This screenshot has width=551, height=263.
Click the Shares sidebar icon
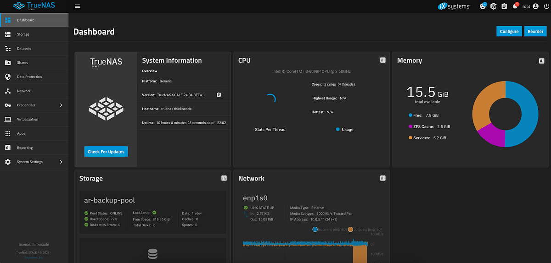(x=8, y=63)
